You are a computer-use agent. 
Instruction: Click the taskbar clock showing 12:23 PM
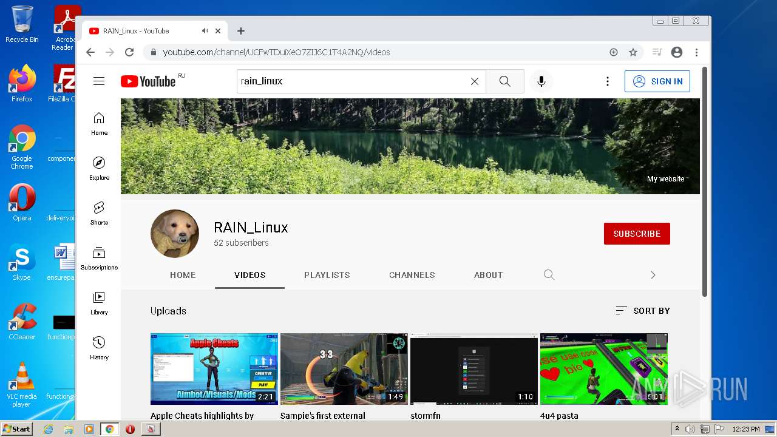coord(746,429)
